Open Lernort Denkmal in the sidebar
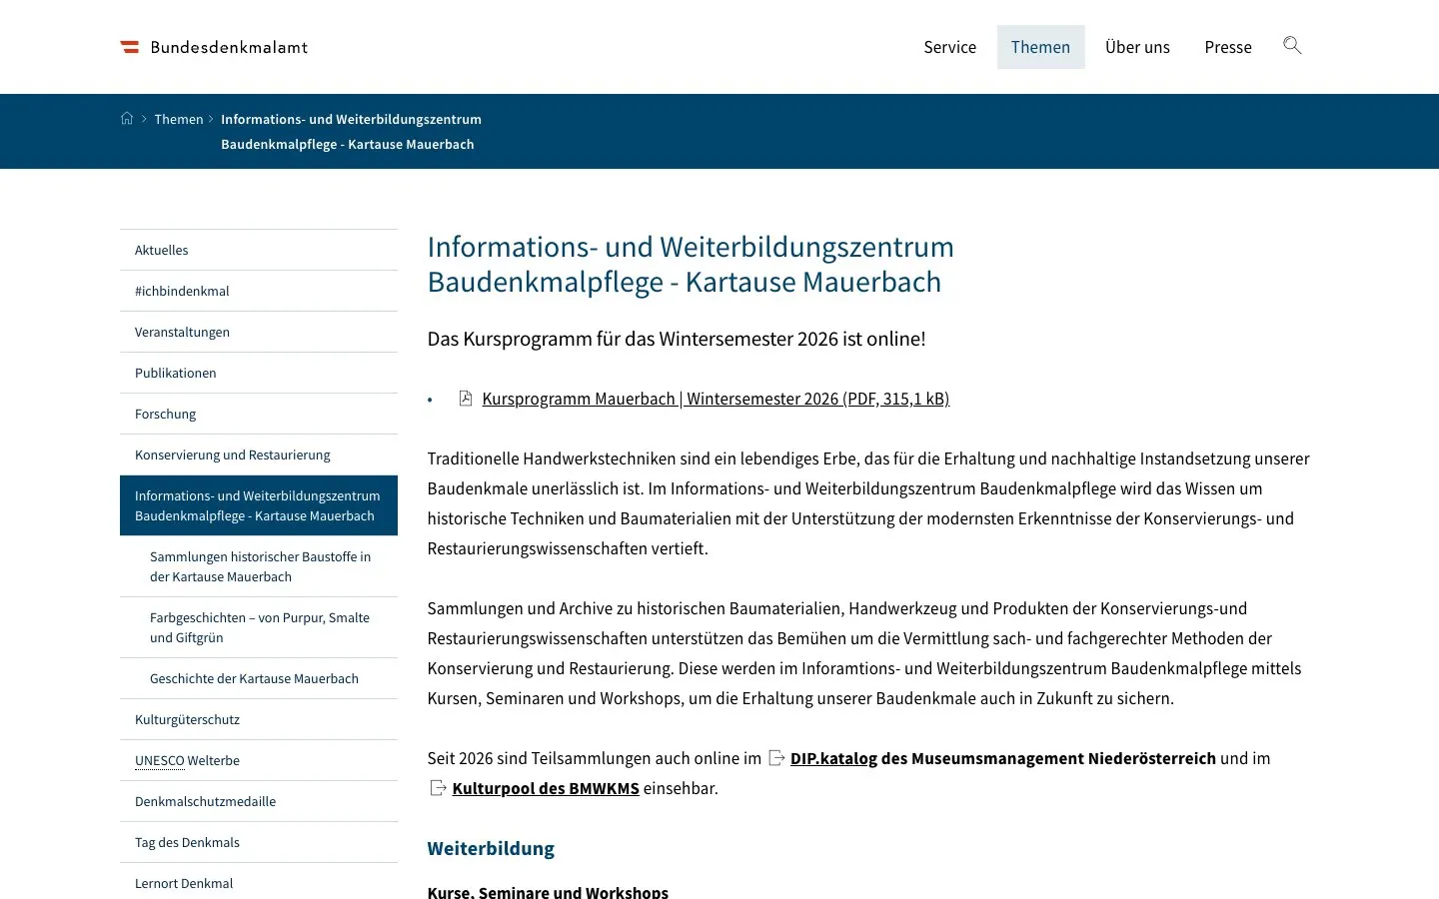This screenshot has width=1439, height=899. tap(259, 883)
